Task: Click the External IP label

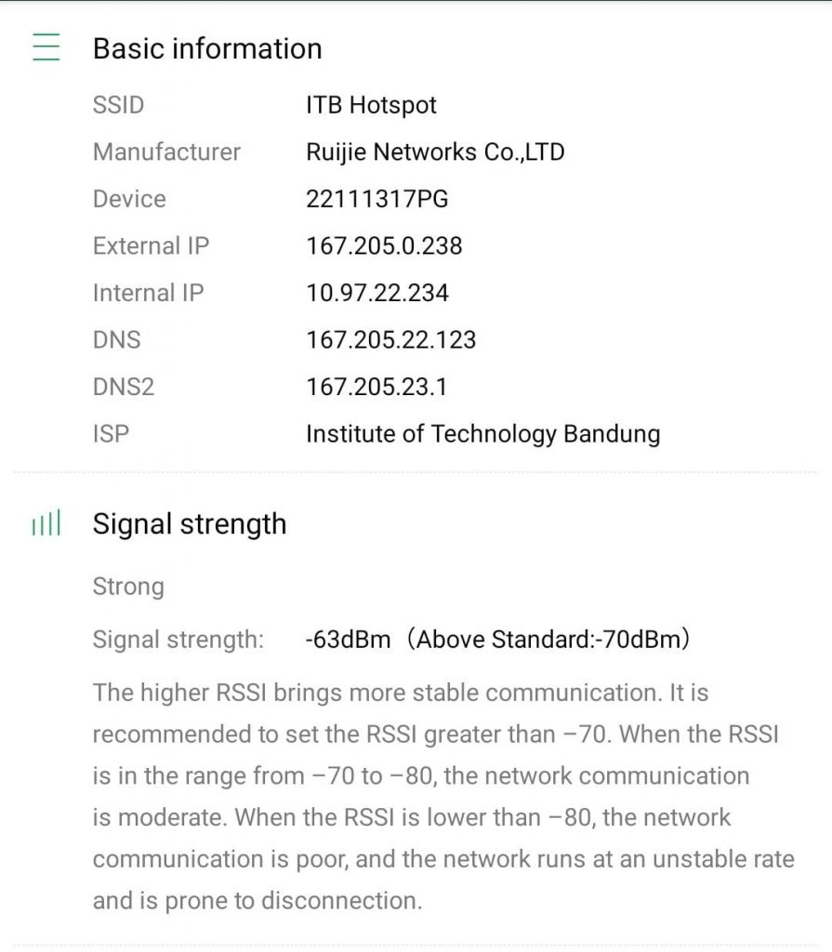Action: (151, 245)
